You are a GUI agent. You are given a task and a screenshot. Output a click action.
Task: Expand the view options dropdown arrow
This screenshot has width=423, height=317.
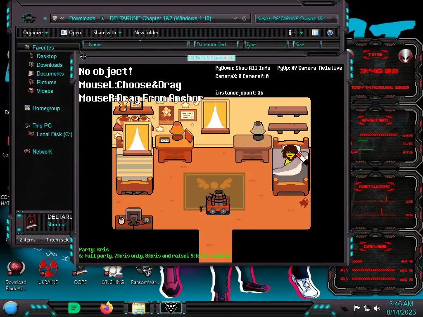(301, 33)
